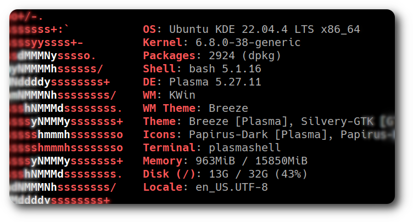Click the DE label
Viewport: 413px width, 222px height.
tap(149, 82)
